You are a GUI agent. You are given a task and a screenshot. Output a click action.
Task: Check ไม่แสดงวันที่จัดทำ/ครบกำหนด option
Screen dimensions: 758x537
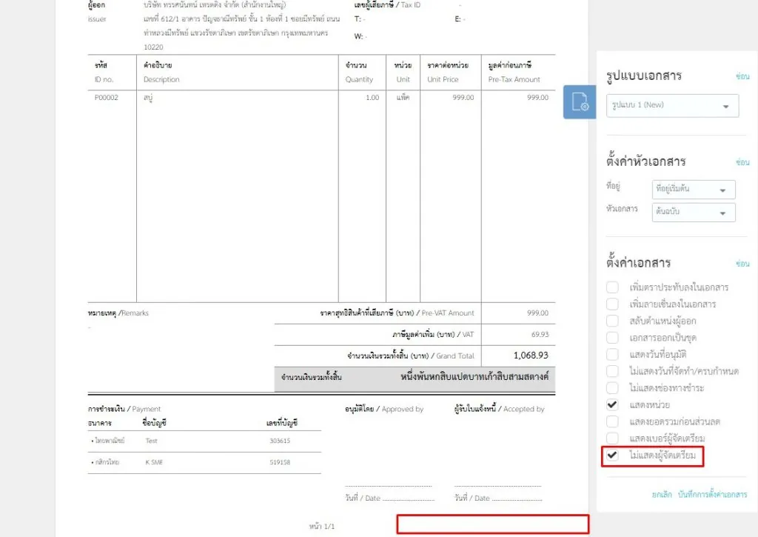613,371
